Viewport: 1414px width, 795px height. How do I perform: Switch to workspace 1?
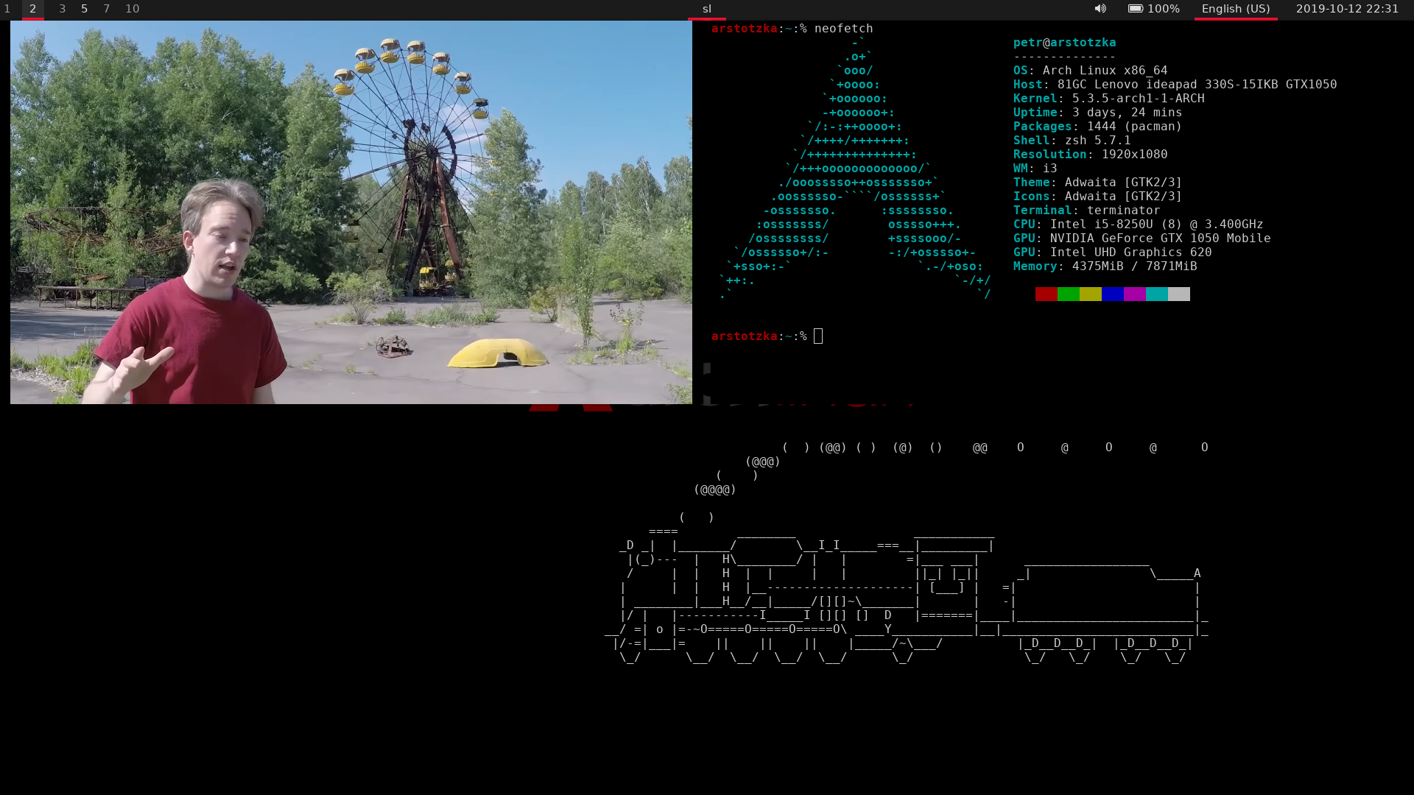(x=7, y=9)
